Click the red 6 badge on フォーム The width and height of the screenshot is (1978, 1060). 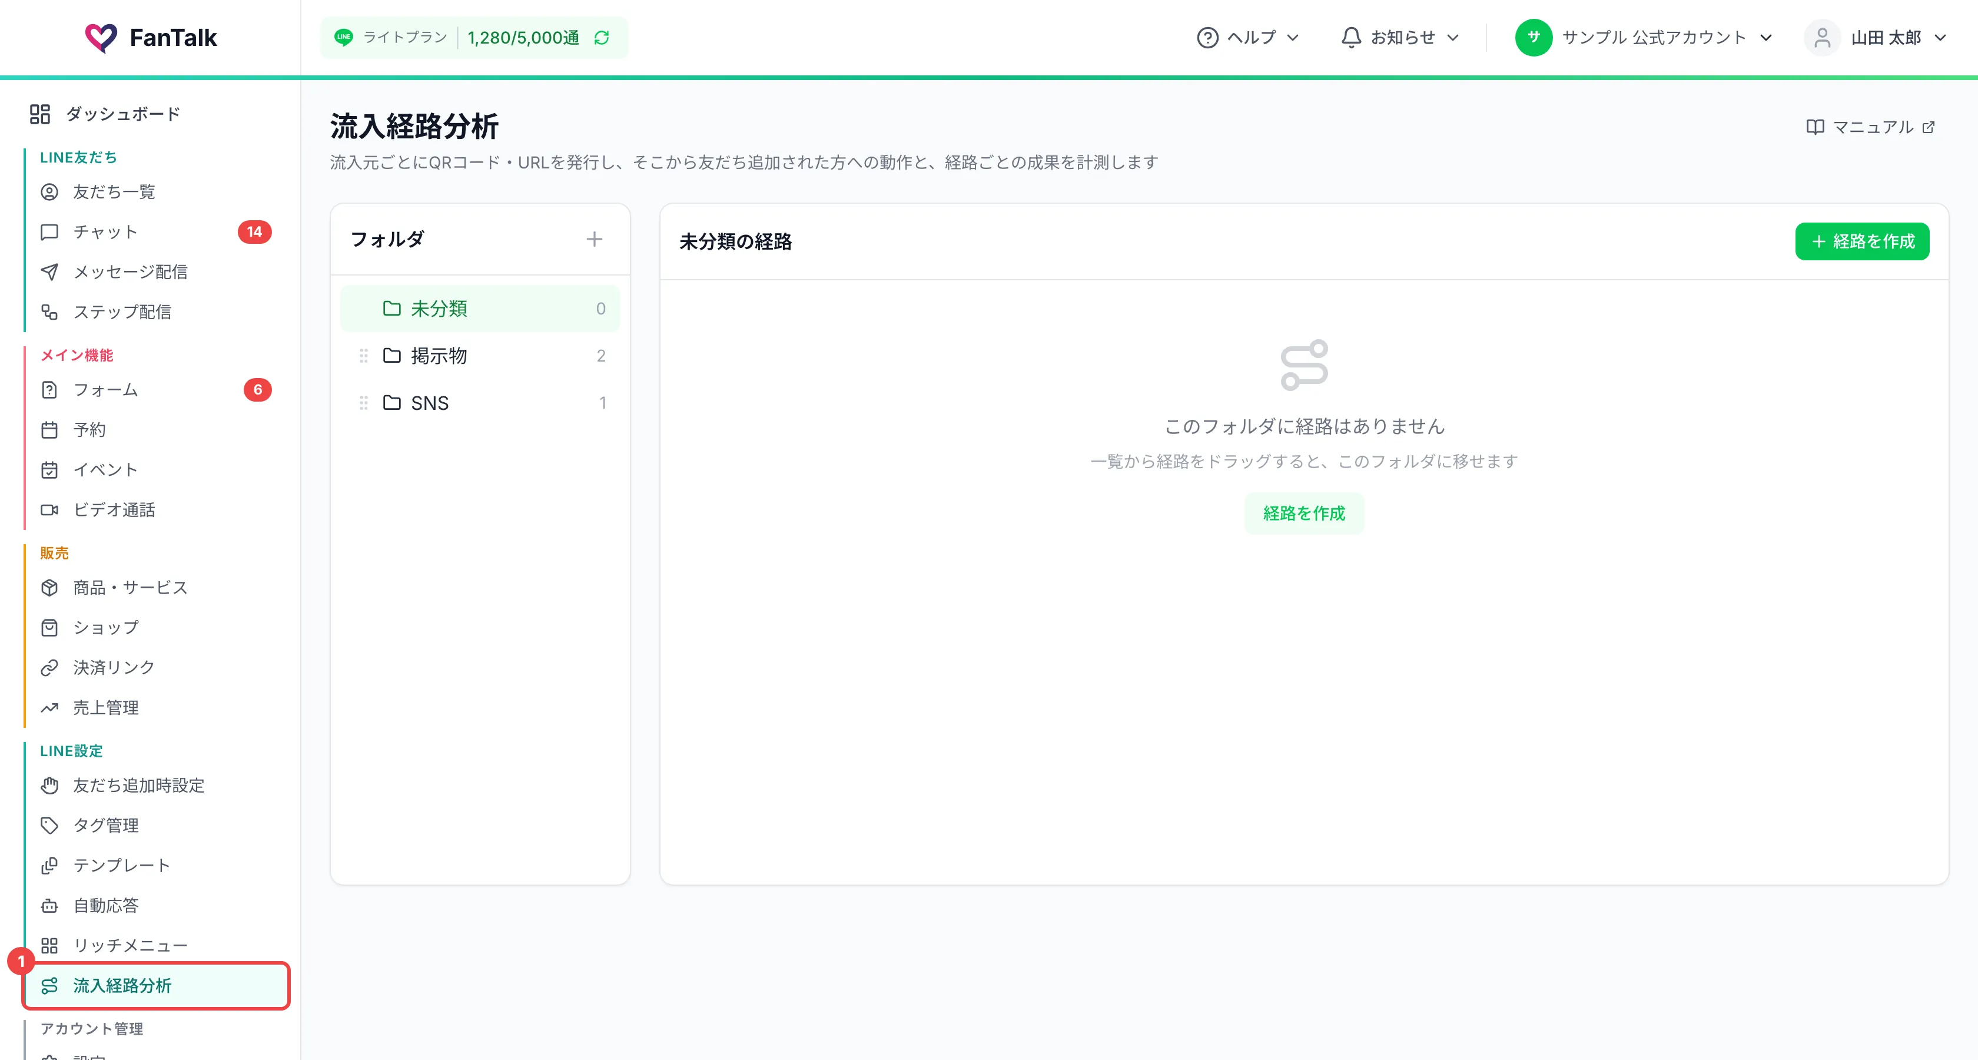click(x=258, y=390)
